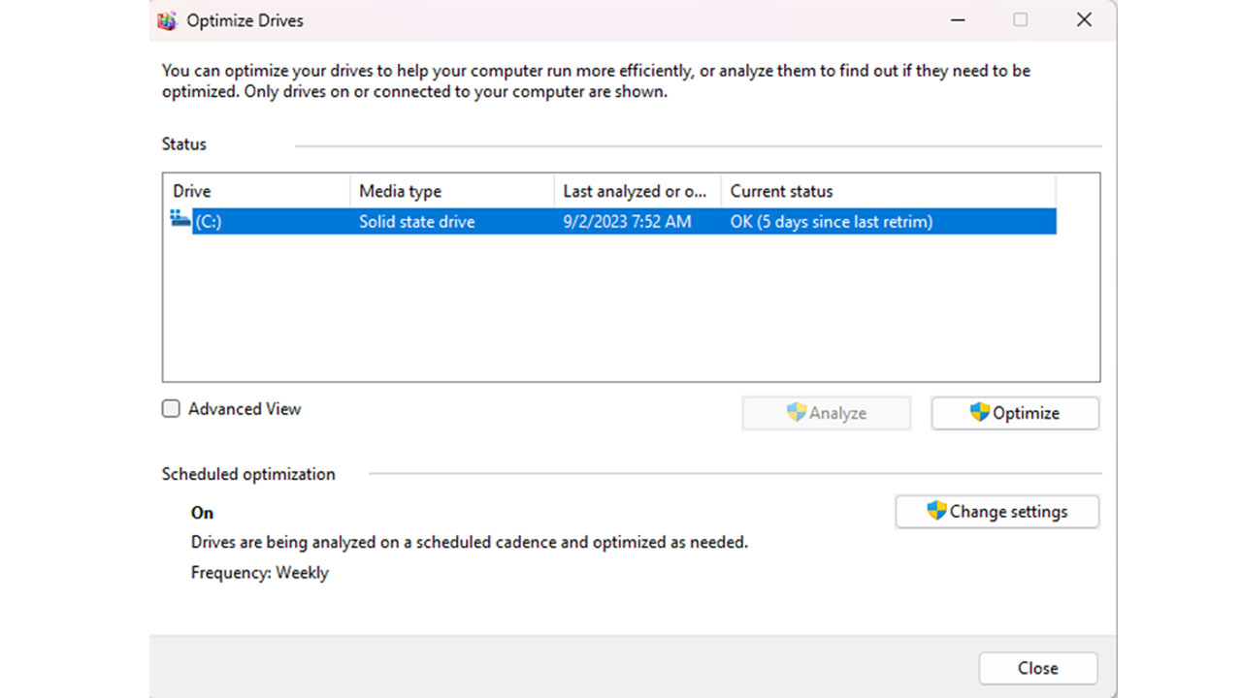1242x698 pixels.
Task: Click the OK (5 days since last retrim) status
Action: coord(832,222)
